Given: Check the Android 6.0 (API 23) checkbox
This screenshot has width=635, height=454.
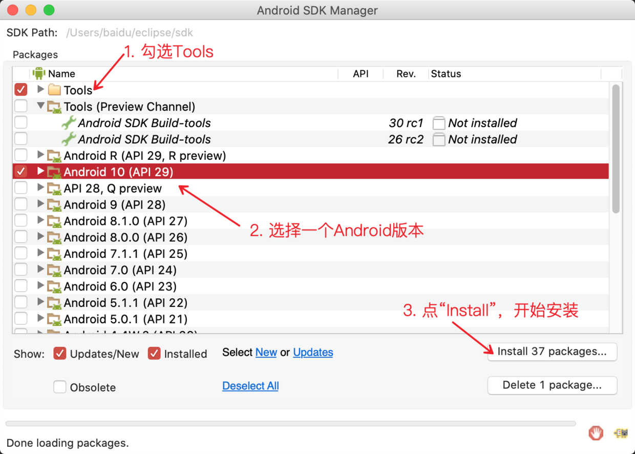Looking at the screenshot, I should point(21,286).
